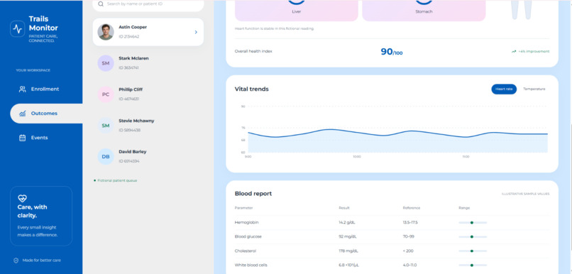Select patient Stark Mclaren

point(148,63)
